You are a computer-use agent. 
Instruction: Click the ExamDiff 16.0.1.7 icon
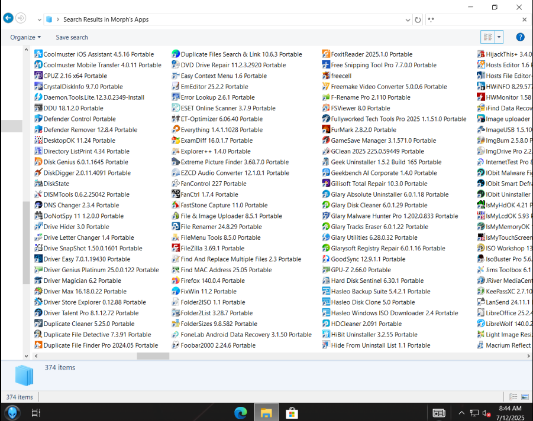click(176, 141)
